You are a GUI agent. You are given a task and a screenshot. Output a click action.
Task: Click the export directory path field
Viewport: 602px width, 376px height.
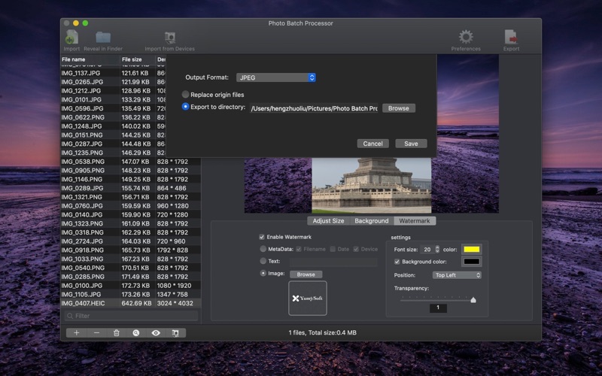(314, 108)
